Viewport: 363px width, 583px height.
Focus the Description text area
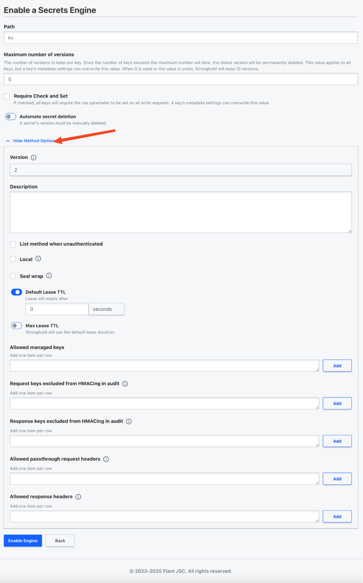[x=181, y=212]
